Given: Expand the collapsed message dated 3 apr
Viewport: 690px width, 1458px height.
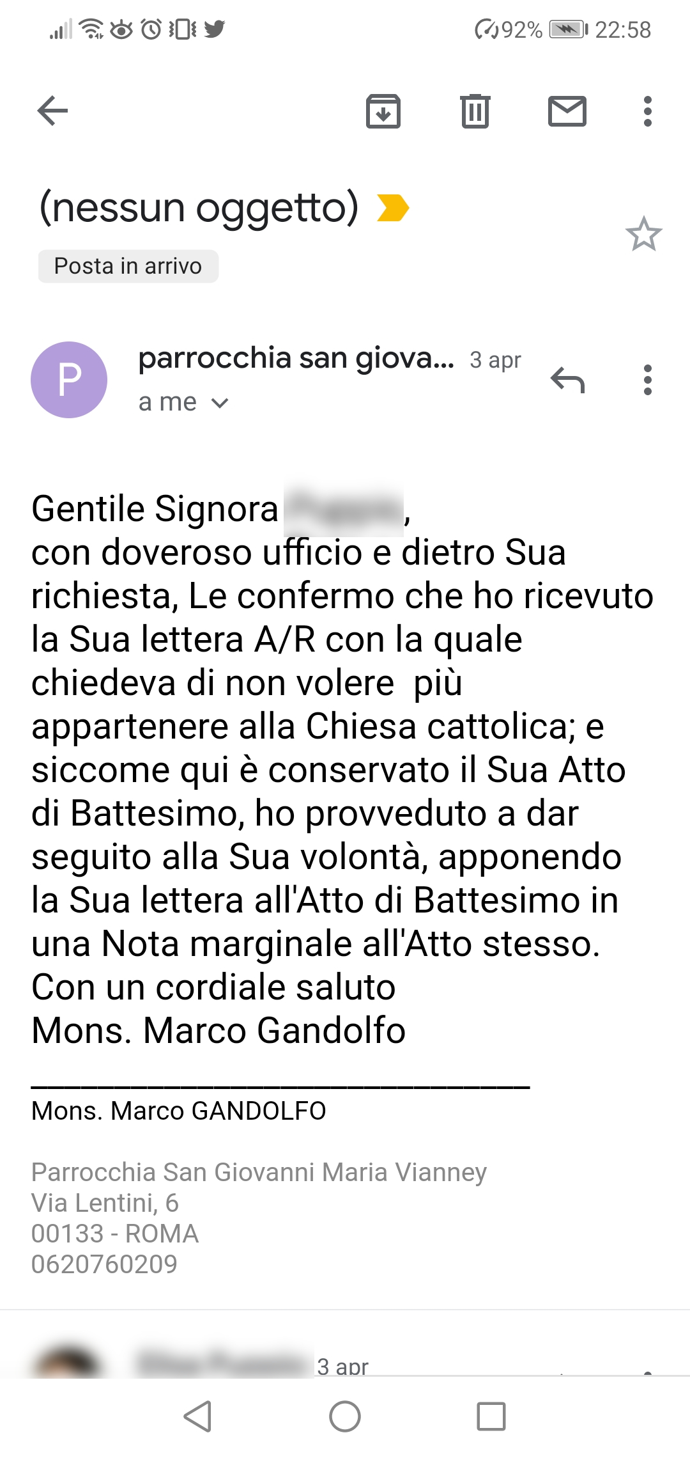Looking at the screenshot, I should tap(342, 1366).
